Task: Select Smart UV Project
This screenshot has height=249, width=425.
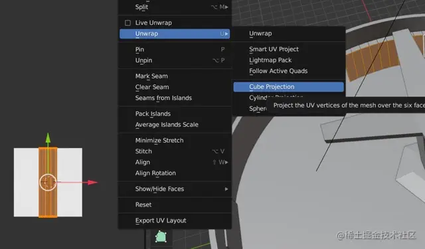Action: pyautogui.click(x=289, y=49)
